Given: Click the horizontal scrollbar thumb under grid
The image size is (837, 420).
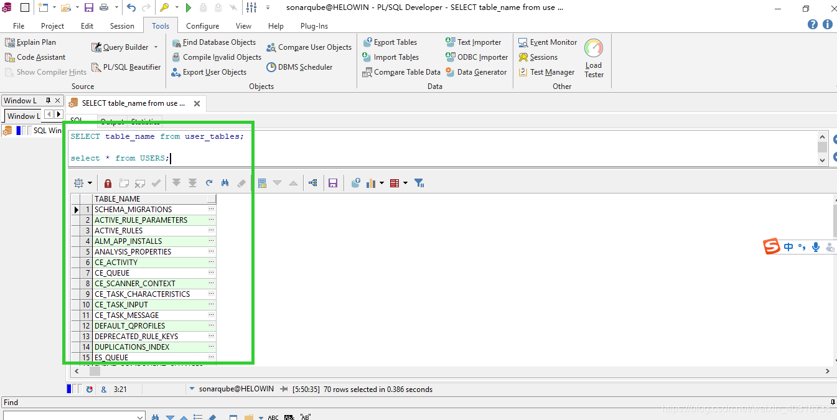Looking at the screenshot, I should point(95,371).
